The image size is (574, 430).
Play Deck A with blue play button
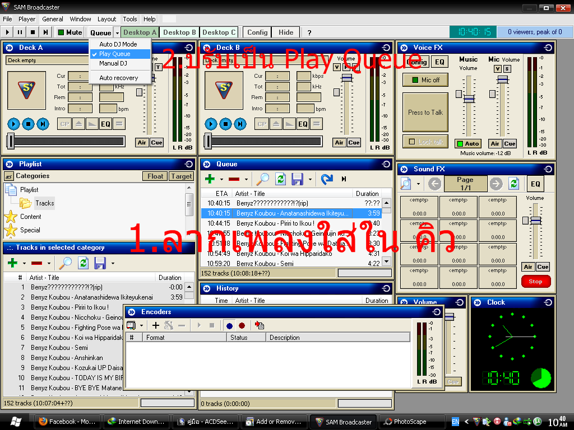pyautogui.click(x=13, y=124)
